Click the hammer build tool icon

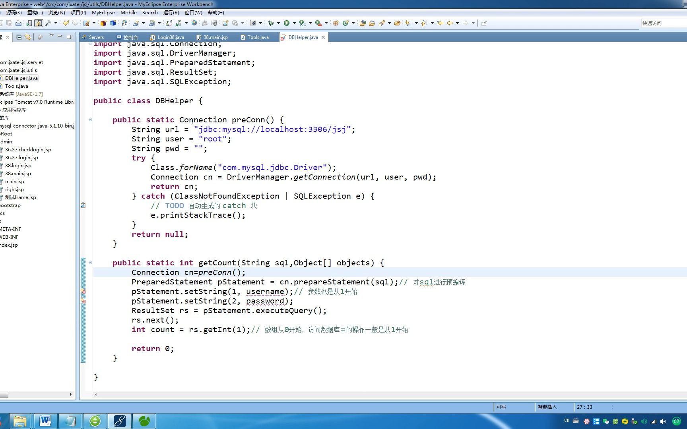(x=48, y=23)
